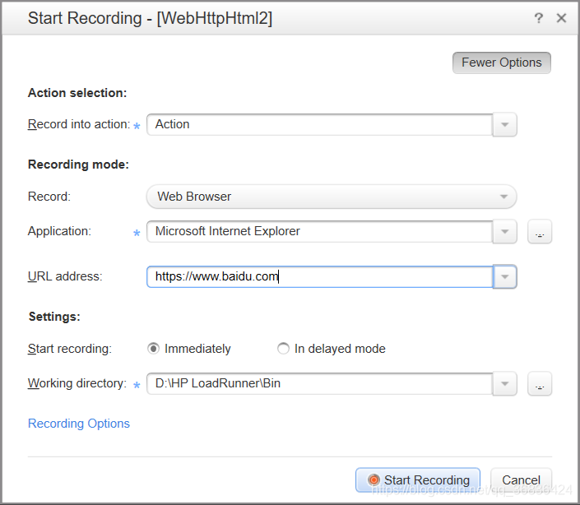Expand the Working directory dropdown arrow
The width and height of the screenshot is (580, 505).
[504, 383]
